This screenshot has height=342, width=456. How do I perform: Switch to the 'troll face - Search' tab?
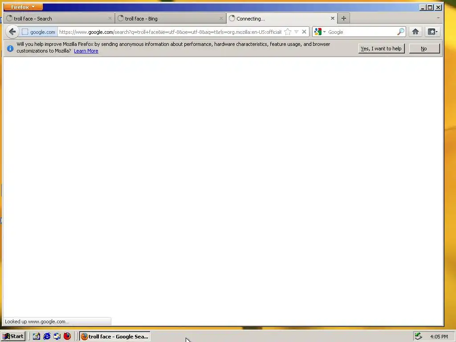(x=59, y=18)
